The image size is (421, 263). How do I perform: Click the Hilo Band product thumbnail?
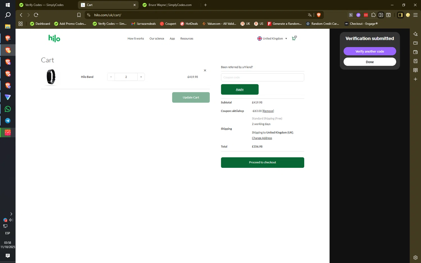click(x=51, y=77)
